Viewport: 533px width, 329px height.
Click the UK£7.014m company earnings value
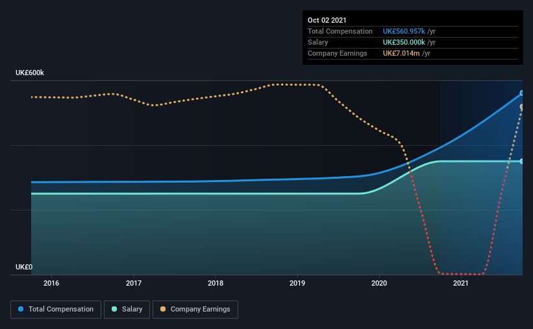pos(401,53)
